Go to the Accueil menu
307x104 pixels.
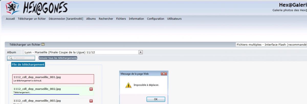pyautogui.click(x=10, y=19)
